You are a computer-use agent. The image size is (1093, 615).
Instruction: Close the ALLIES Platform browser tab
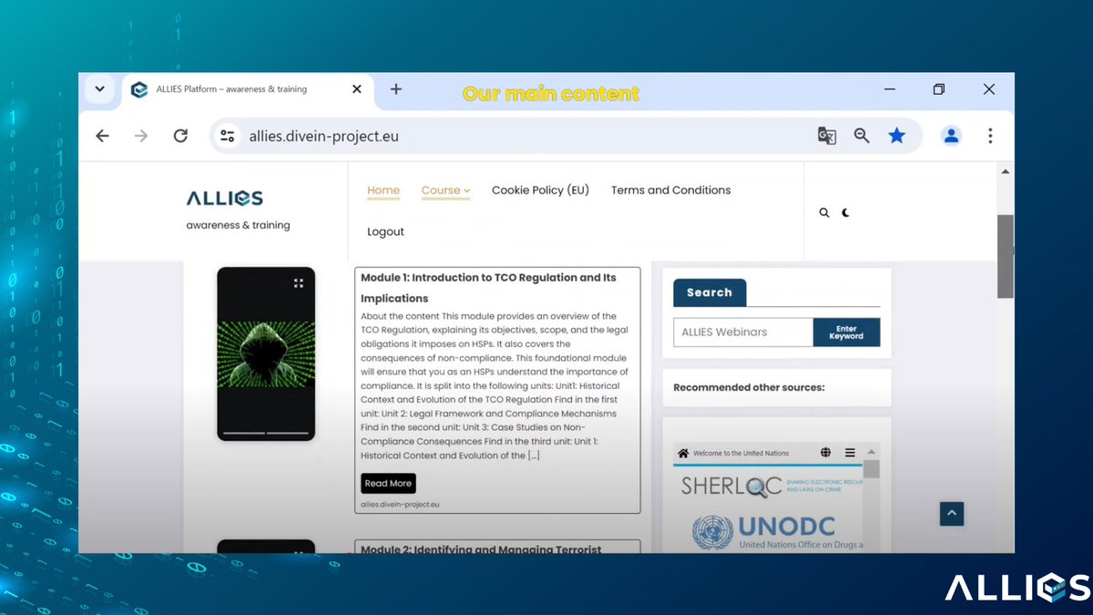pos(357,89)
